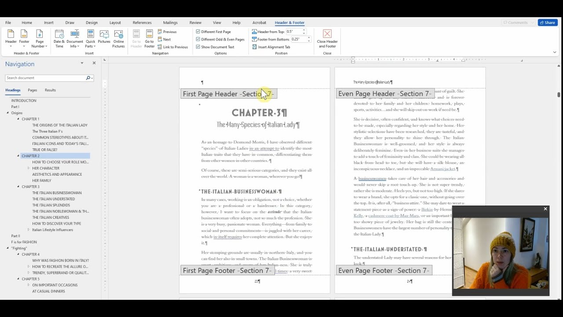563x317 pixels.
Task: Click the search magnifier in Navigation
Action: coord(88,78)
